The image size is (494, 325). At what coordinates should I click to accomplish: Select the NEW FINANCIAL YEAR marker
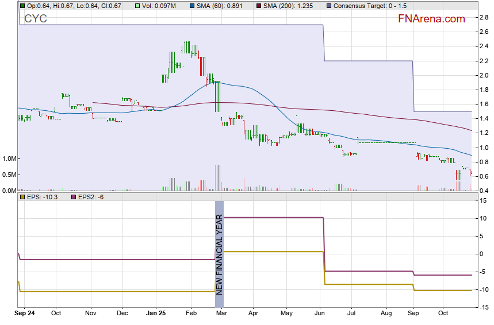click(x=219, y=247)
